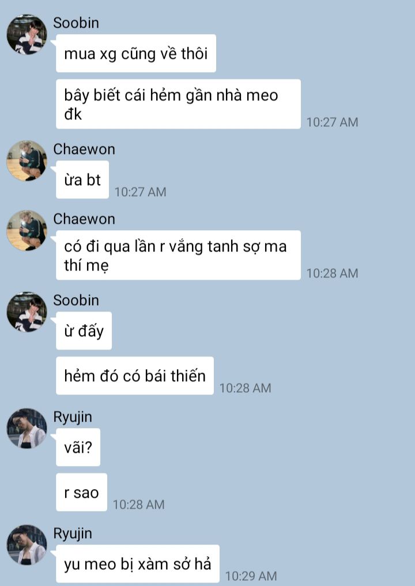Tap Chaewon's avatar beside 'có đi qua lần r'
This screenshot has width=415, height=586.
[27, 231]
